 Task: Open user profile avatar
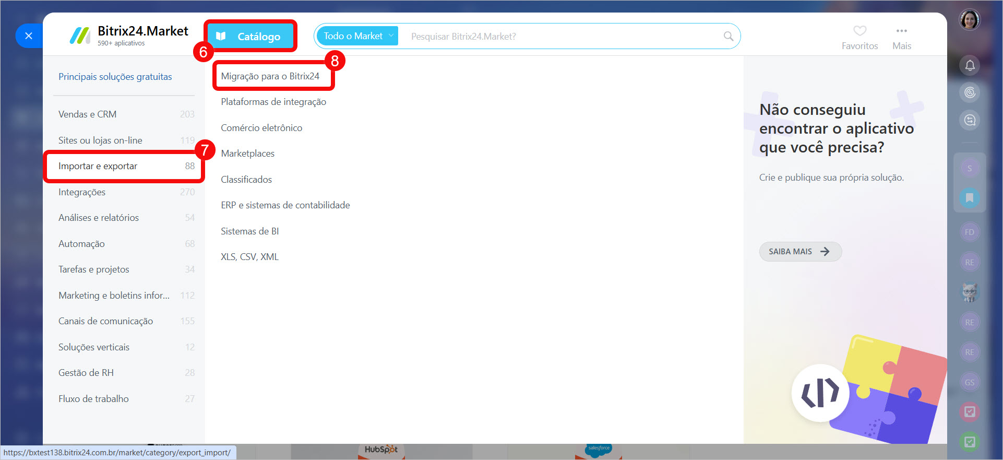[x=970, y=20]
